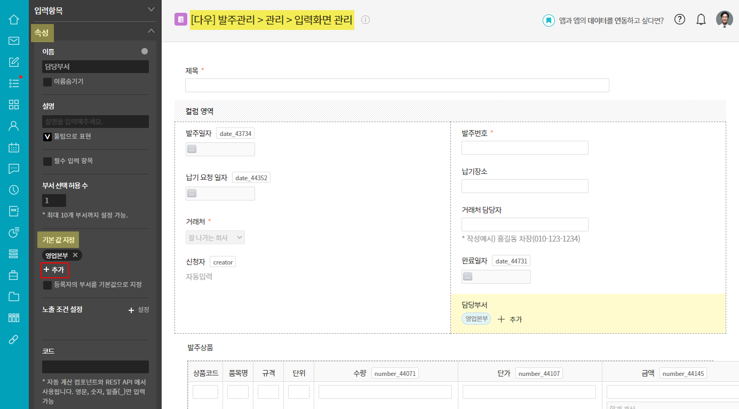
Task: Click + 설정 for 노출 조건 설정
Action: [139, 310]
